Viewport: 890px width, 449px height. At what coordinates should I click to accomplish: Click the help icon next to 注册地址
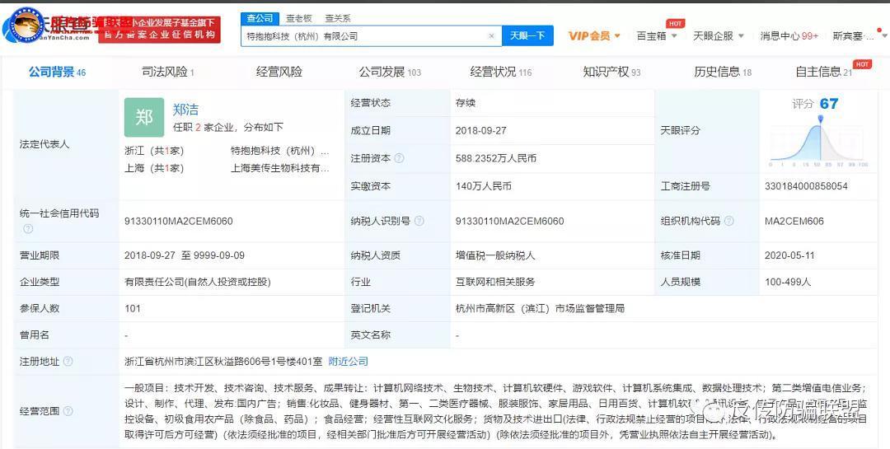(x=68, y=362)
